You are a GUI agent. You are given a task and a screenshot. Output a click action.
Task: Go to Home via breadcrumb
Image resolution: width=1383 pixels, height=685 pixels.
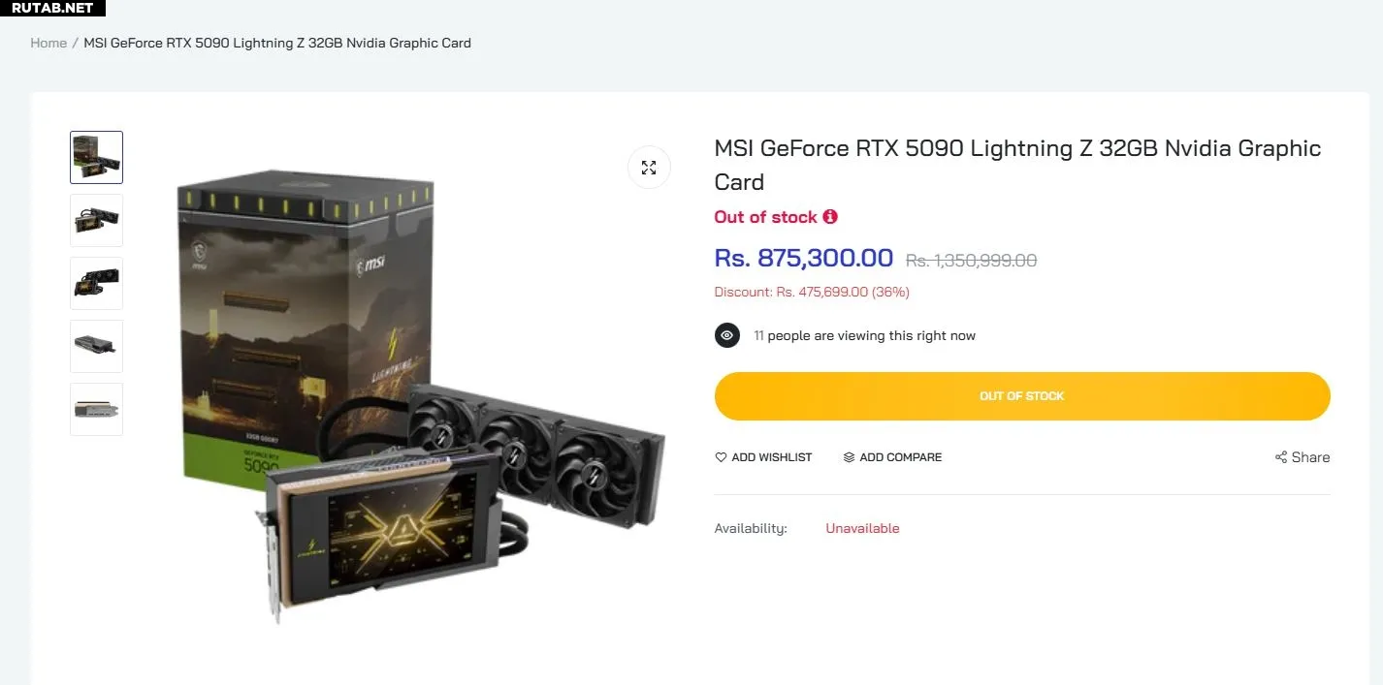coord(48,43)
